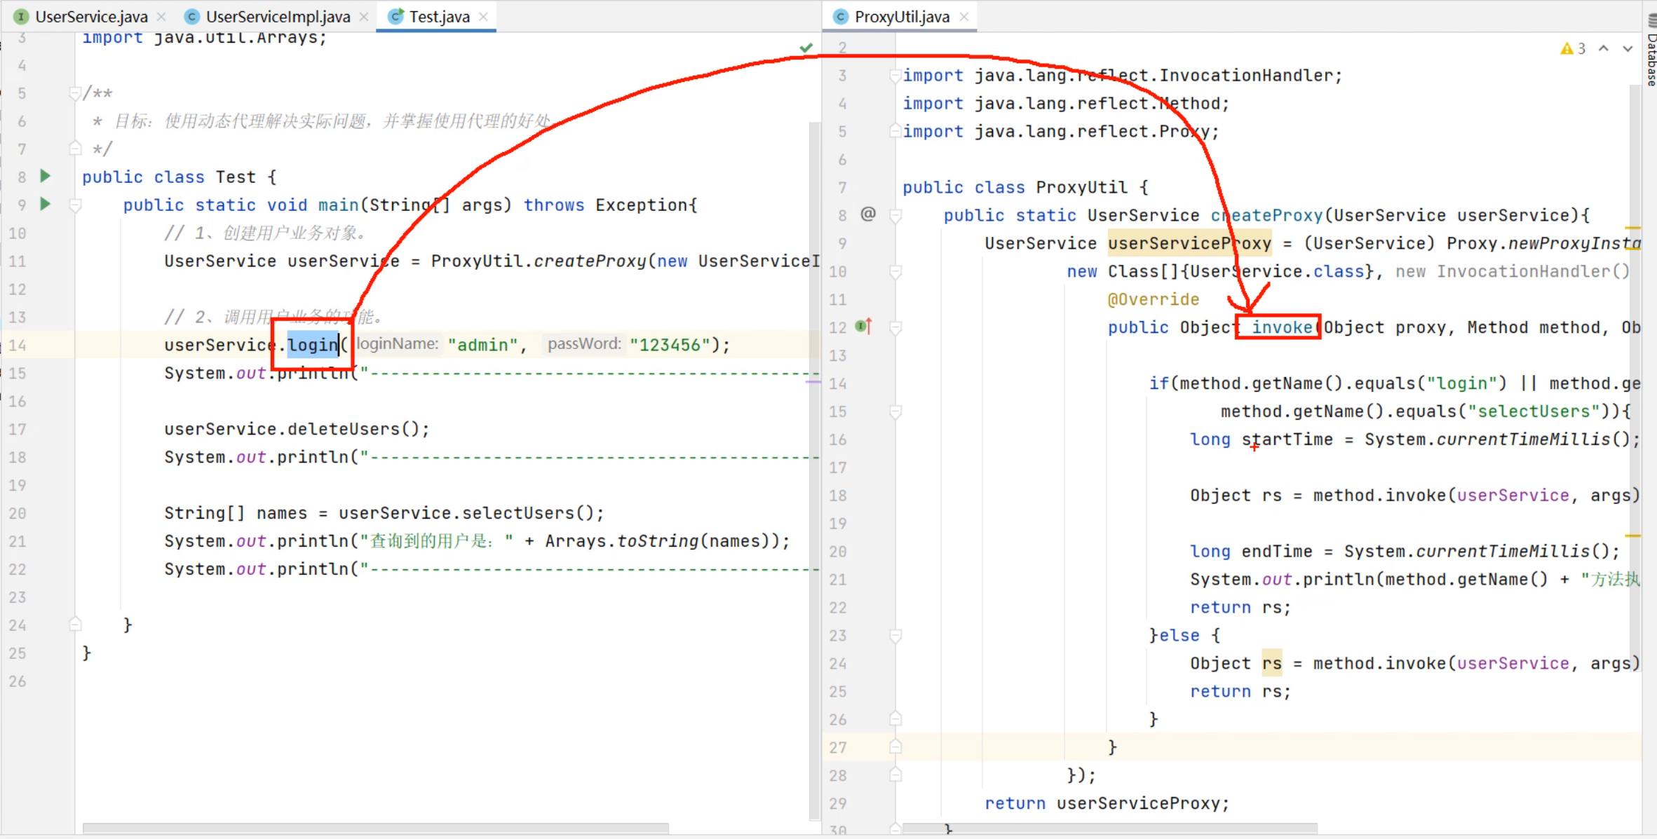This screenshot has width=1657, height=839.
Task: Collapse the imports fold in ProxyUtil.java
Action: [895, 76]
